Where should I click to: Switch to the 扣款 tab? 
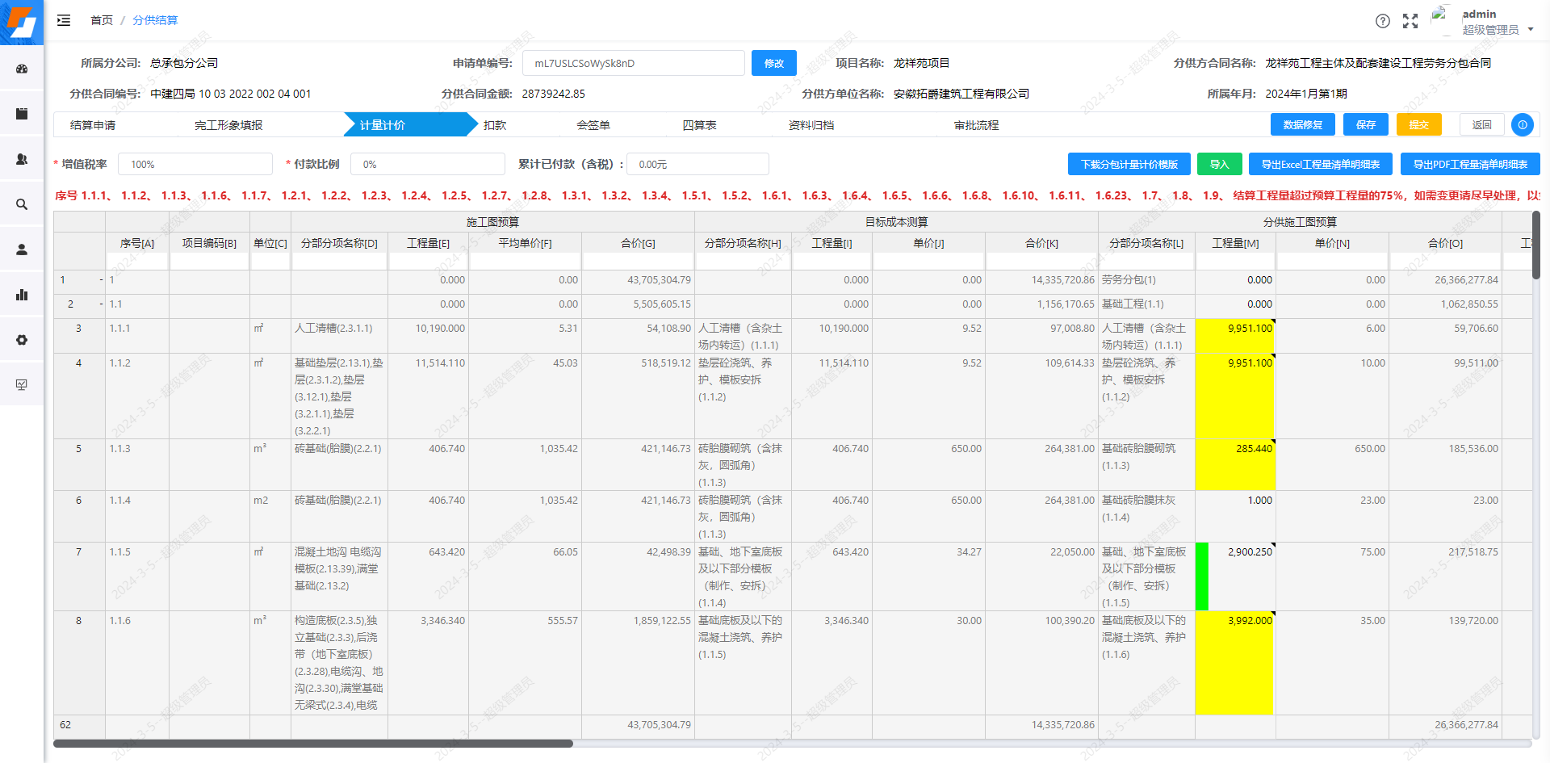click(x=495, y=124)
